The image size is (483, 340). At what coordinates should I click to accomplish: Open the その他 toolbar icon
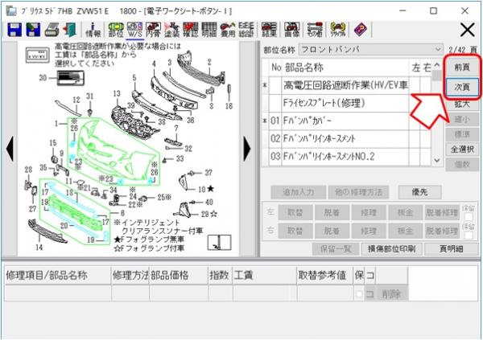click(315, 30)
